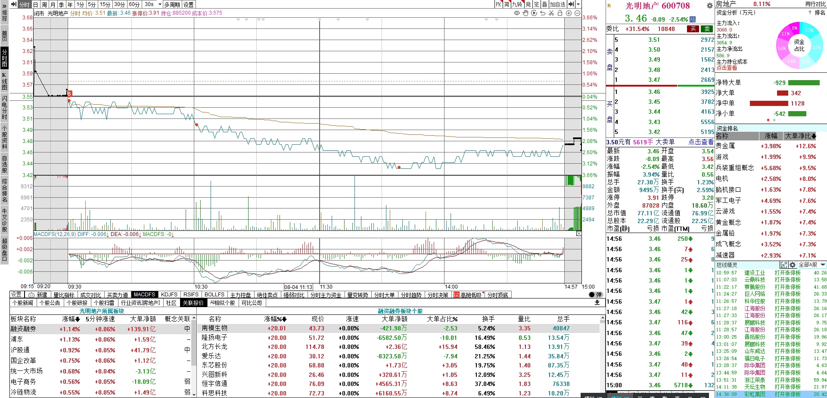827x398 pixels.
Task: Click the collapse arrow icon left of 分时
Action: click(14, 4)
